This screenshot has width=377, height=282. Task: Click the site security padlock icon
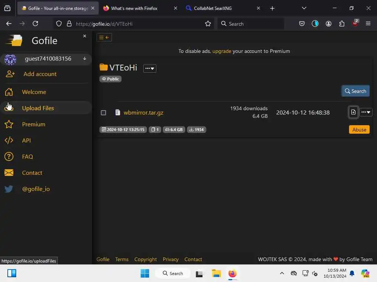click(x=69, y=24)
